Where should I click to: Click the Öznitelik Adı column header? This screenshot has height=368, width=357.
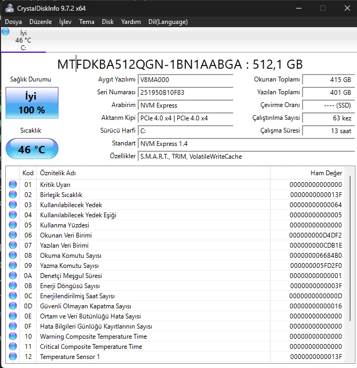(58, 173)
